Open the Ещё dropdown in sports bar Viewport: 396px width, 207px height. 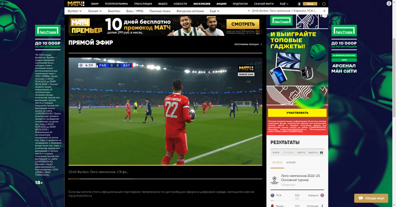click(214, 11)
